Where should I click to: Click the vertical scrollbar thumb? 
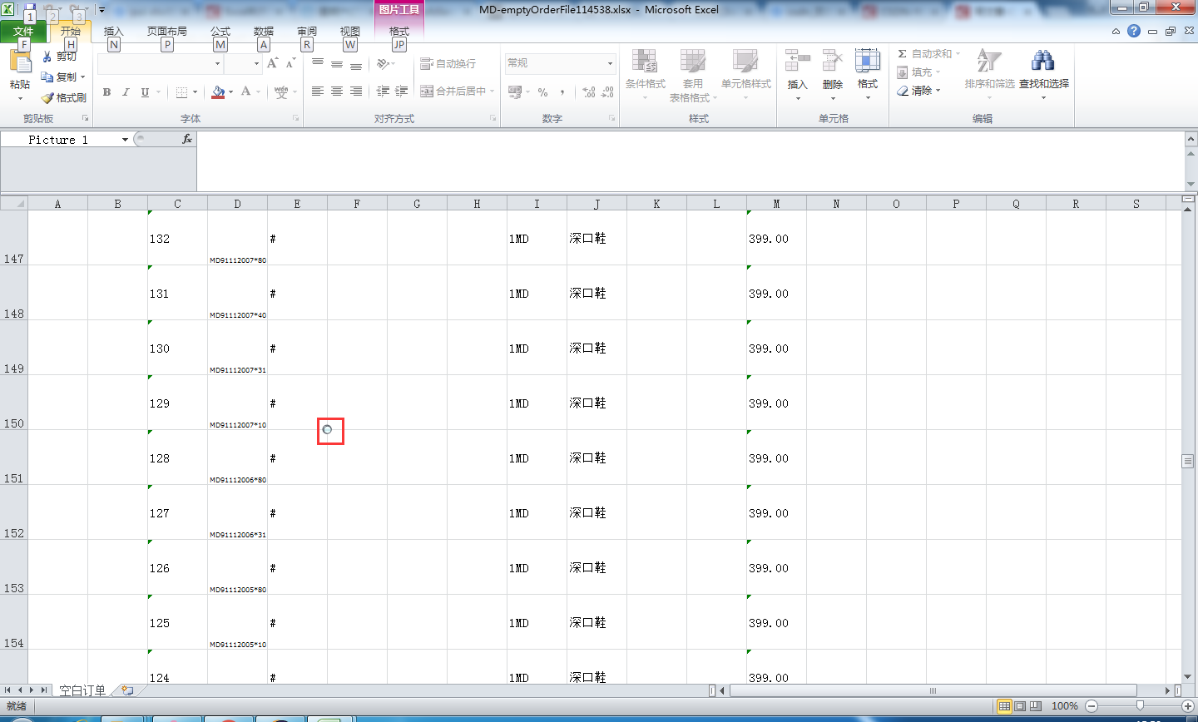(x=1188, y=461)
